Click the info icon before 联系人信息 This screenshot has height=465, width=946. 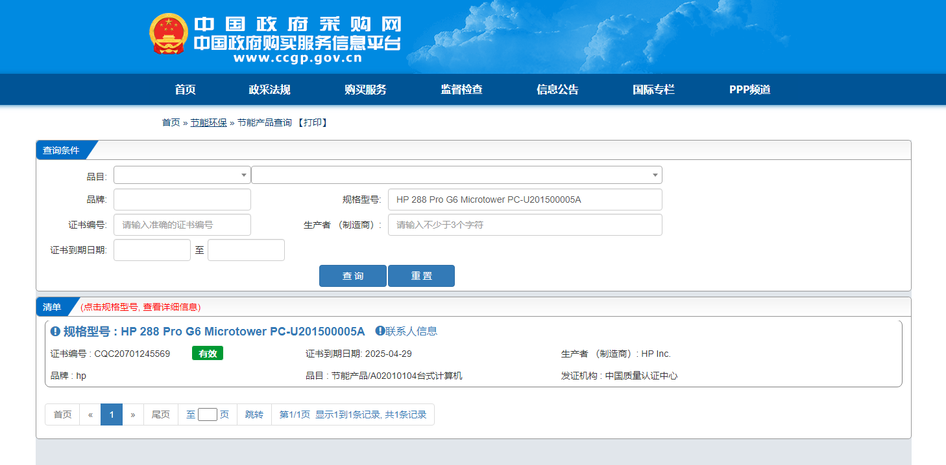click(x=380, y=331)
